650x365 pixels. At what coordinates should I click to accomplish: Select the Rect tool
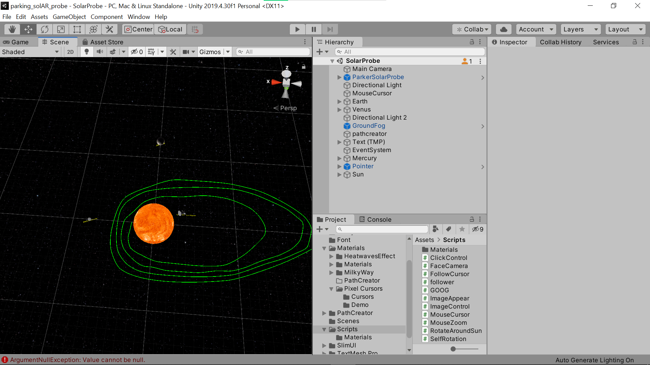tap(77, 29)
